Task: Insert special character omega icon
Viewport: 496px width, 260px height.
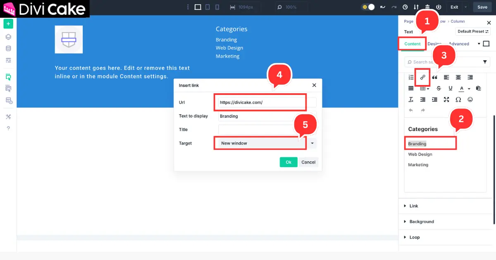Action: coord(458,99)
